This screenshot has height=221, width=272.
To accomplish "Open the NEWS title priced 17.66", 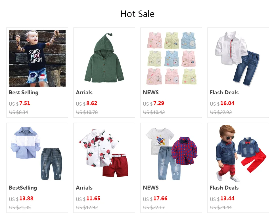I will tap(151, 188).
